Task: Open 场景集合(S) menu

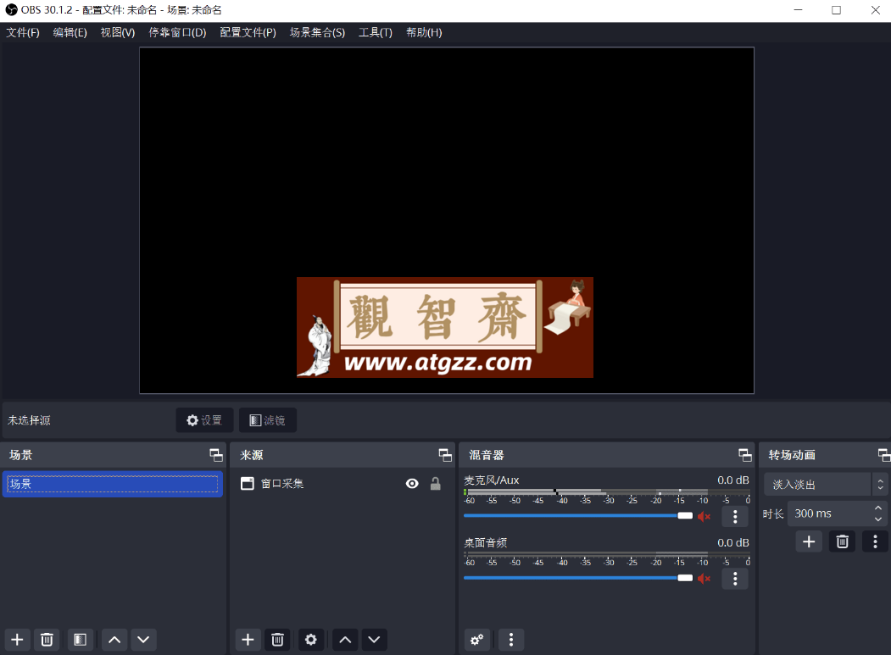Action: tap(317, 32)
